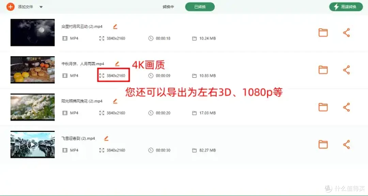Viewport: 368px width, 196px height.
Task: Rename the 10.24 MB file with its pencil icon
Action: coord(115,27)
